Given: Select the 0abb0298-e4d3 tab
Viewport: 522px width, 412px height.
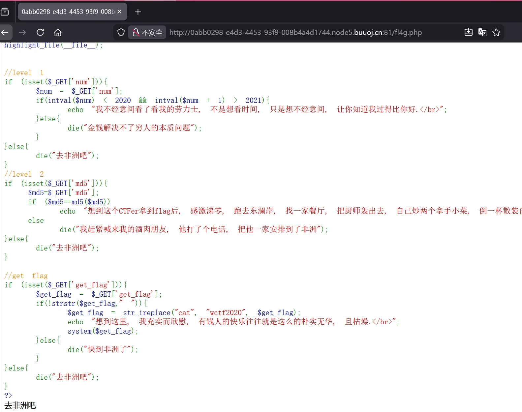Looking at the screenshot, I should (x=68, y=12).
